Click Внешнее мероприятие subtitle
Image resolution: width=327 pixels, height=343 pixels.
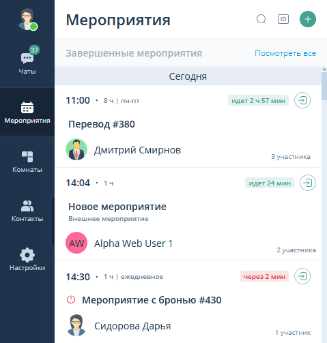(x=109, y=219)
